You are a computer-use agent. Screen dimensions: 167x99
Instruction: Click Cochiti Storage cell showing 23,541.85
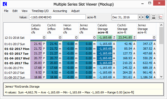(x=124, y=37)
